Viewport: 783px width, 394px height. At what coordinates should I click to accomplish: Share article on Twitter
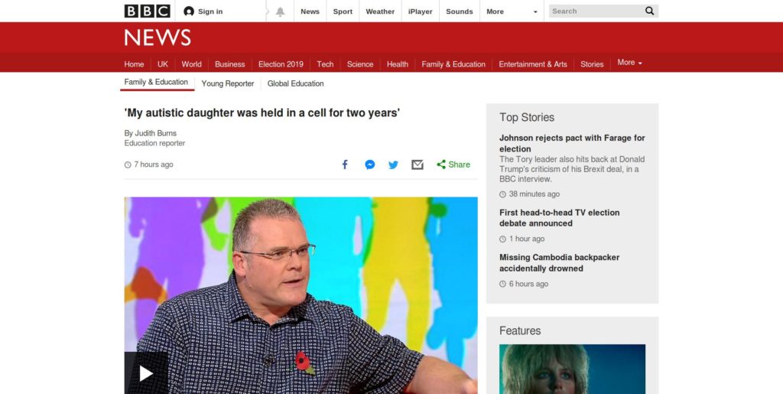point(394,164)
